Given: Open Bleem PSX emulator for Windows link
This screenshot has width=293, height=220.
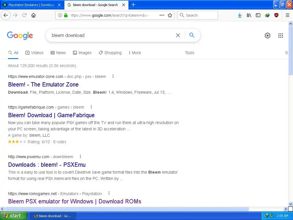Looking at the screenshot, I should [x=75, y=201].
